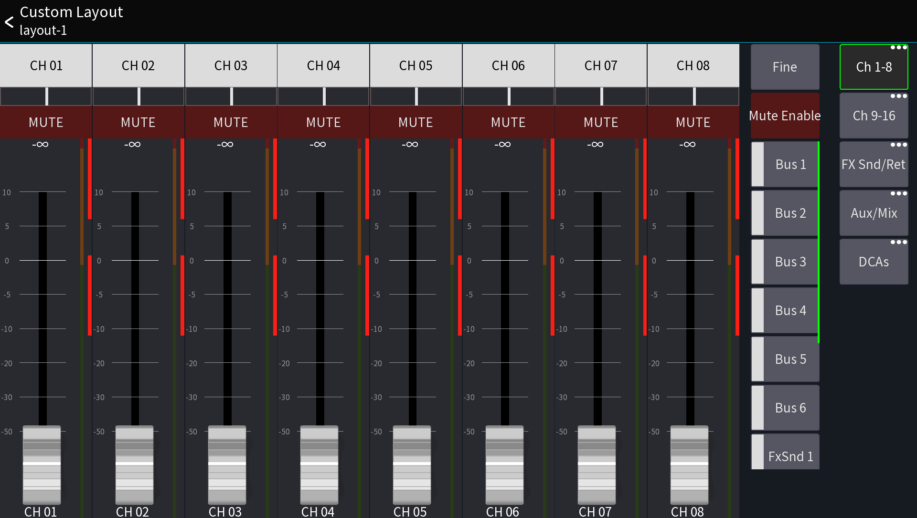Click the white select strip beside Bus 1
Screen dimensions: 917x518
[x=757, y=164]
